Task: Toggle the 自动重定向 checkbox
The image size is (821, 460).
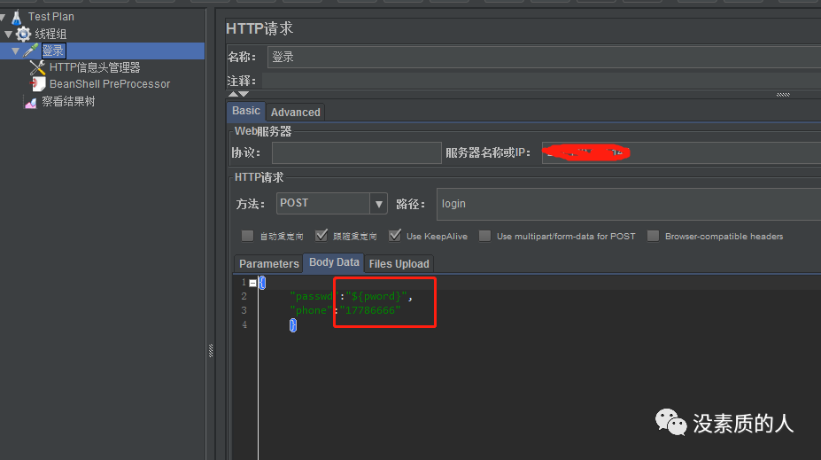Action: coord(247,236)
